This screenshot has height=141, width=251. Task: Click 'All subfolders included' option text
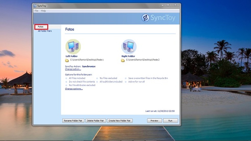coord(111,82)
